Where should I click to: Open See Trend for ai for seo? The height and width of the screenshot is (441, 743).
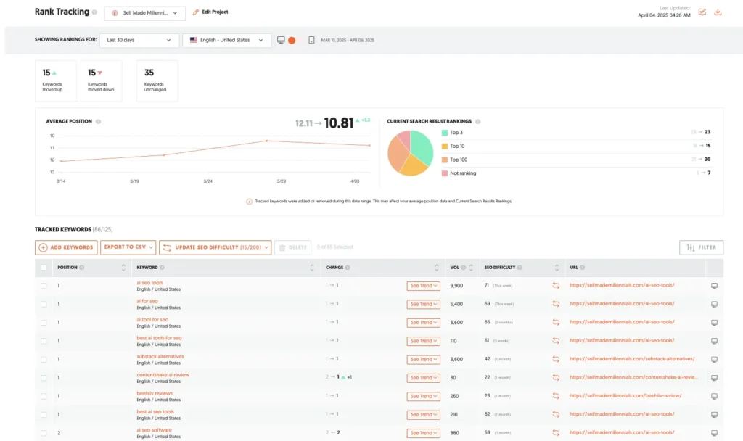point(423,304)
